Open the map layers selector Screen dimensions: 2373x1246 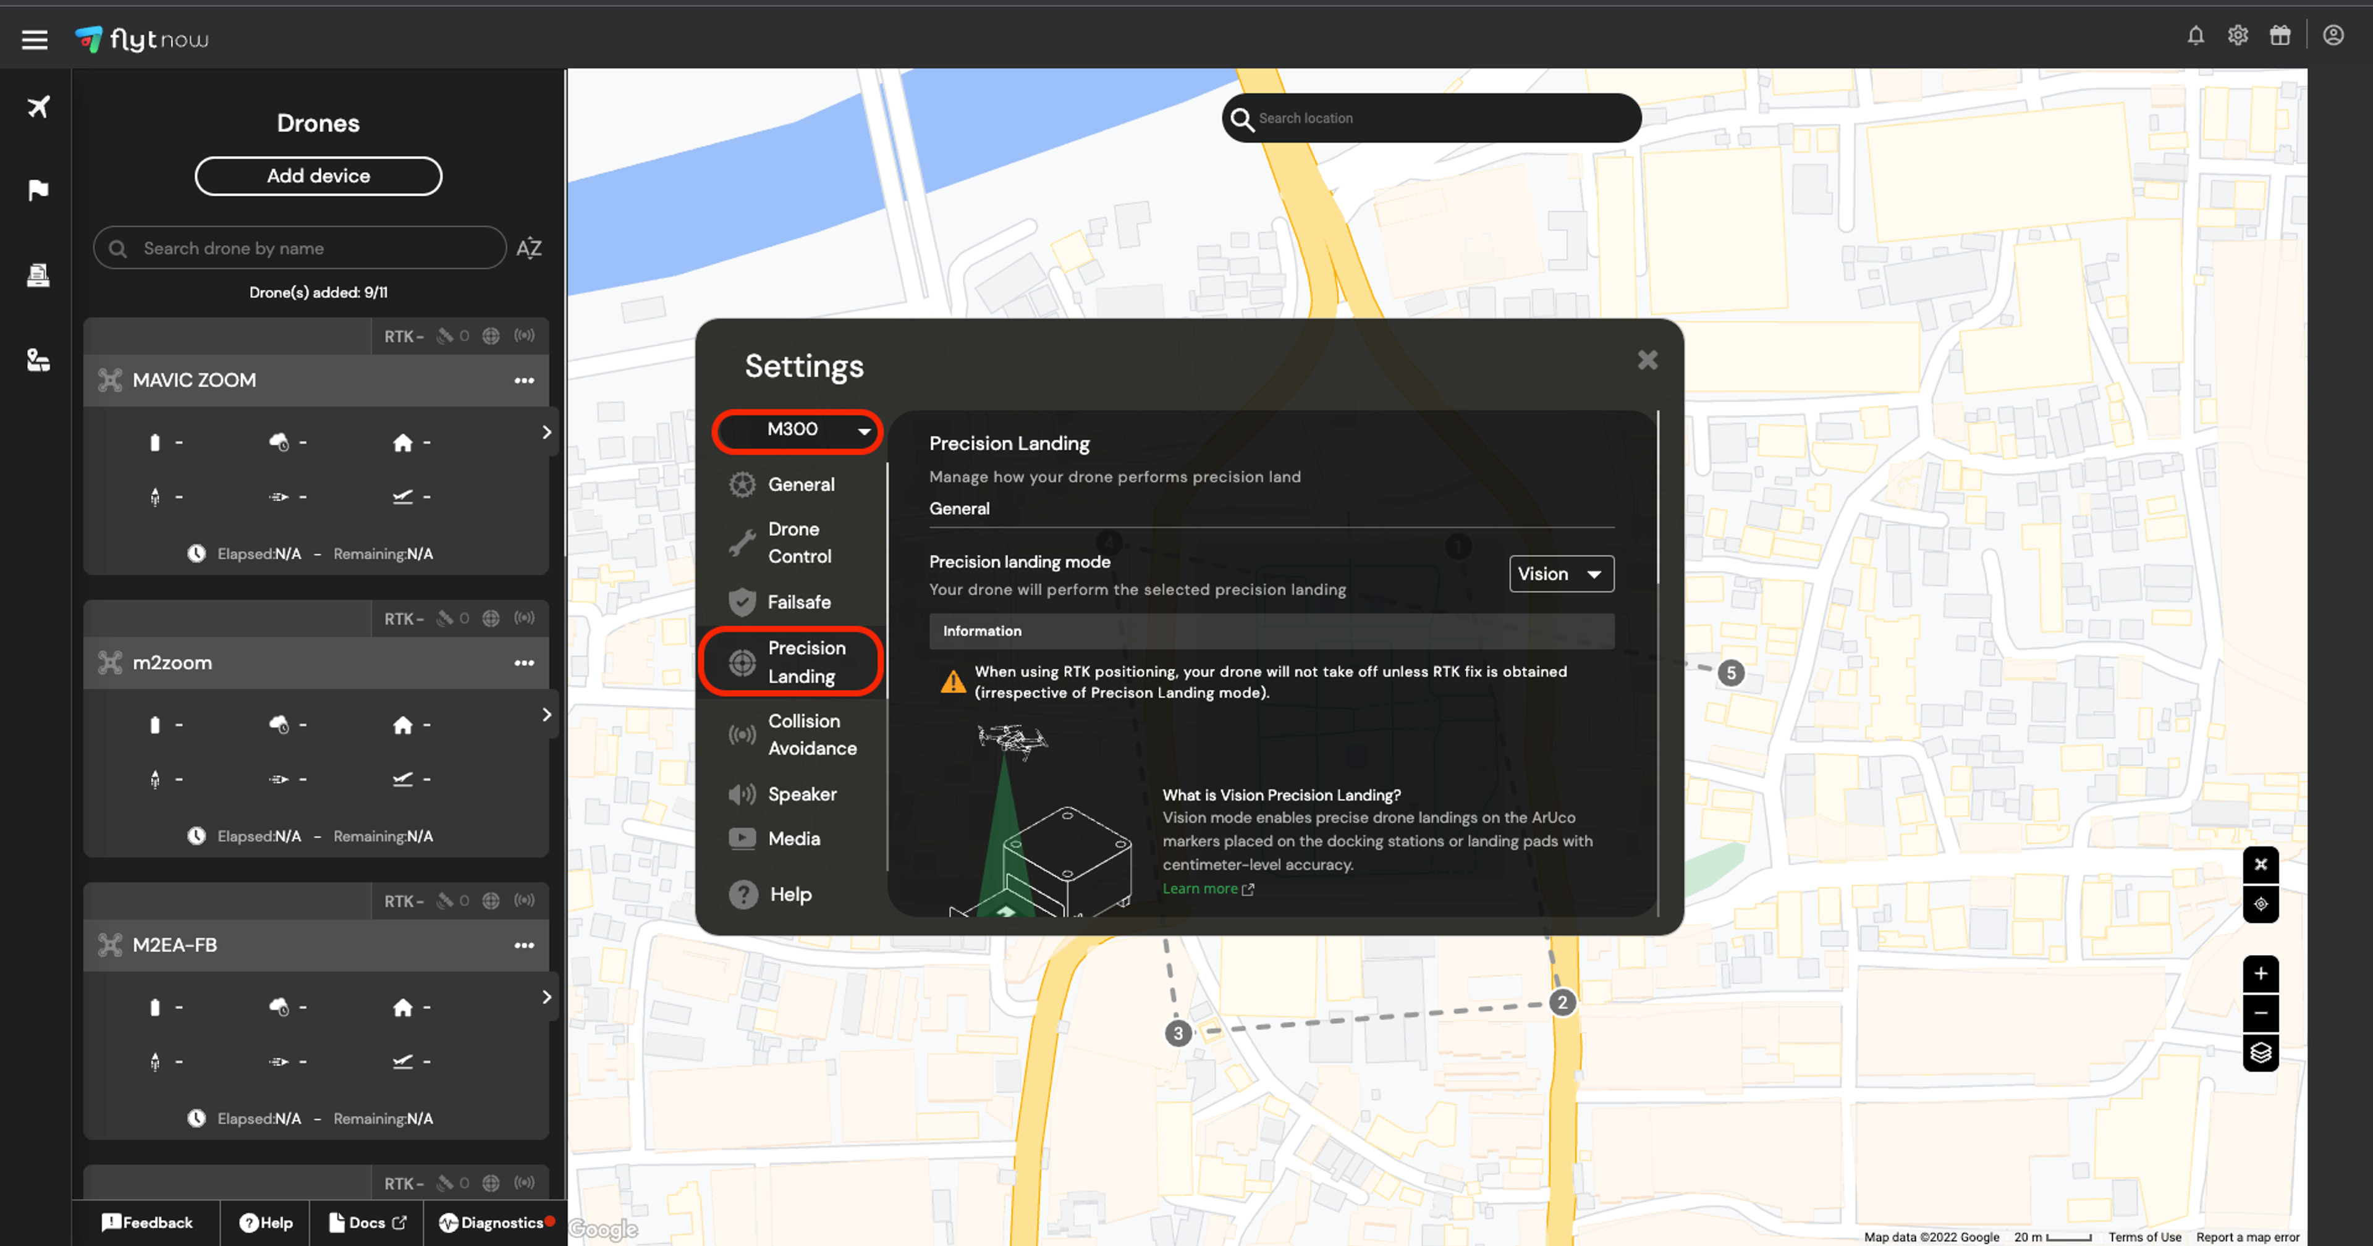pos(2261,1053)
